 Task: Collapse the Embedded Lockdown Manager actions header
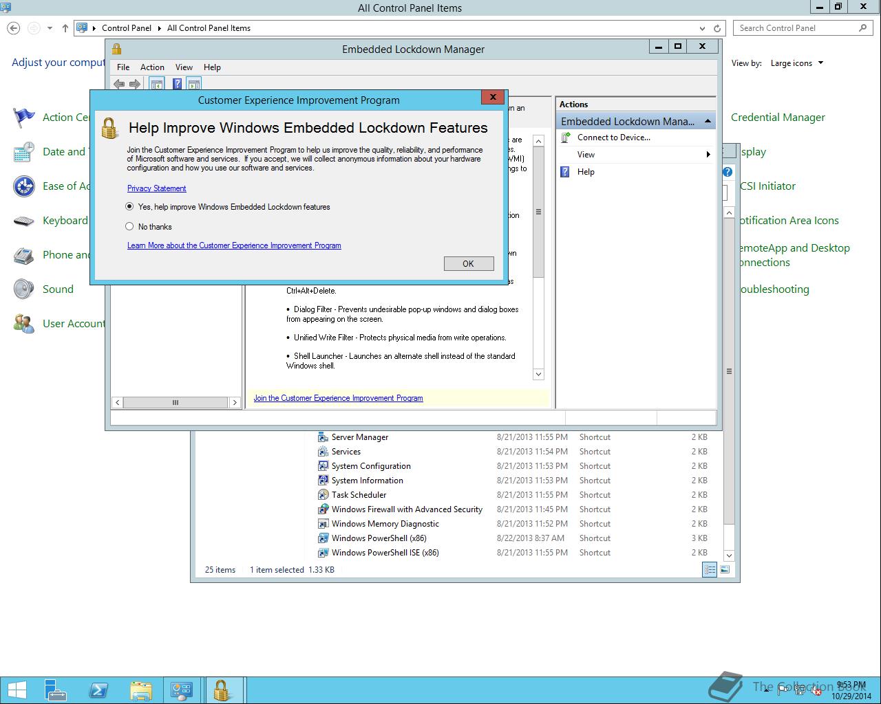[x=708, y=122]
